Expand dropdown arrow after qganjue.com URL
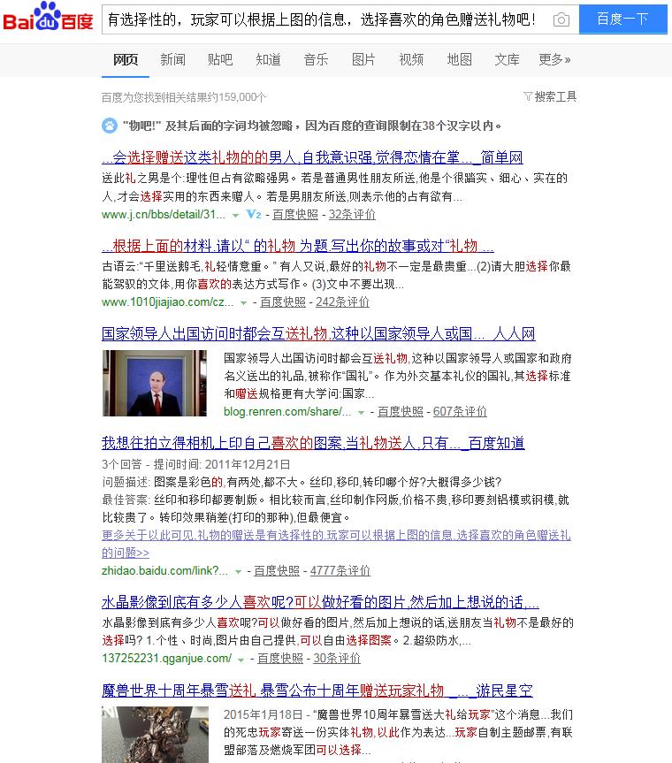672x763 pixels. click(x=241, y=659)
